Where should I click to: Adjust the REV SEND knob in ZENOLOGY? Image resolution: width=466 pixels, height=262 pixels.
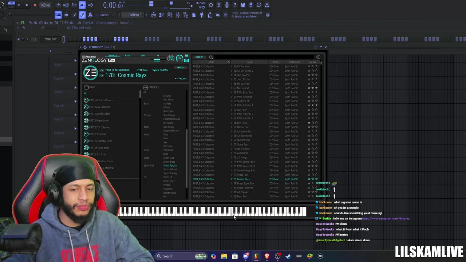coord(171,59)
